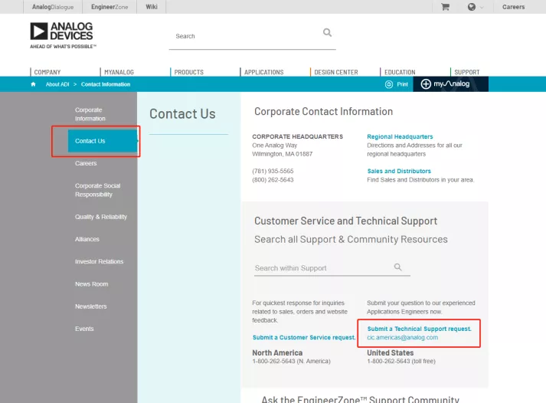The width and height of the screenshot is (546, 403).
Task: Select Contact Us in sidebar
Action: tap(103, 141)
